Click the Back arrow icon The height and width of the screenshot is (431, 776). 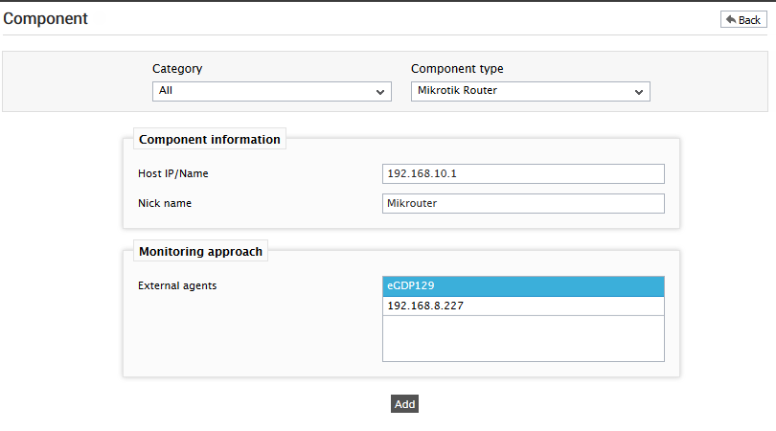click(730, 19)
